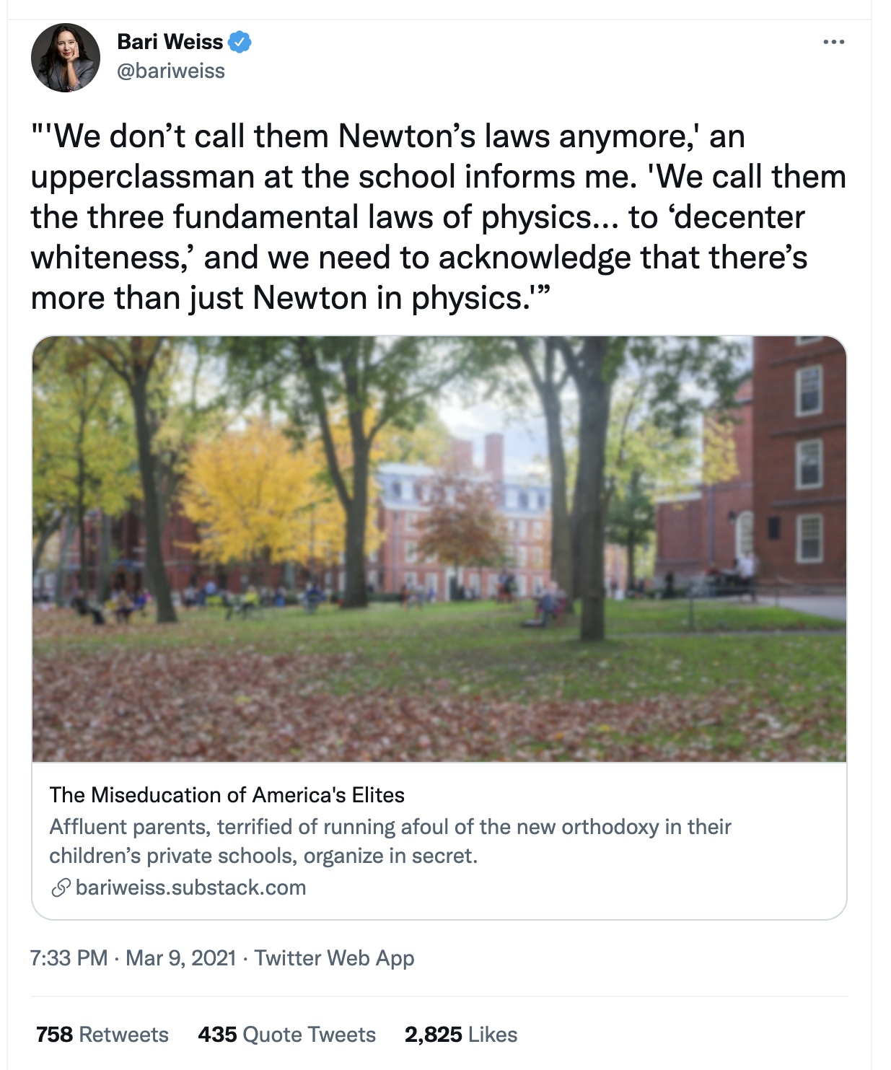Open the Twitter Web App source link
The image size is (891, 1070).
pos(335,958)
